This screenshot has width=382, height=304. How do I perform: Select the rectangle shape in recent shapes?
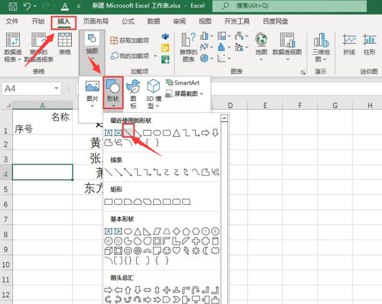(148, 133)
